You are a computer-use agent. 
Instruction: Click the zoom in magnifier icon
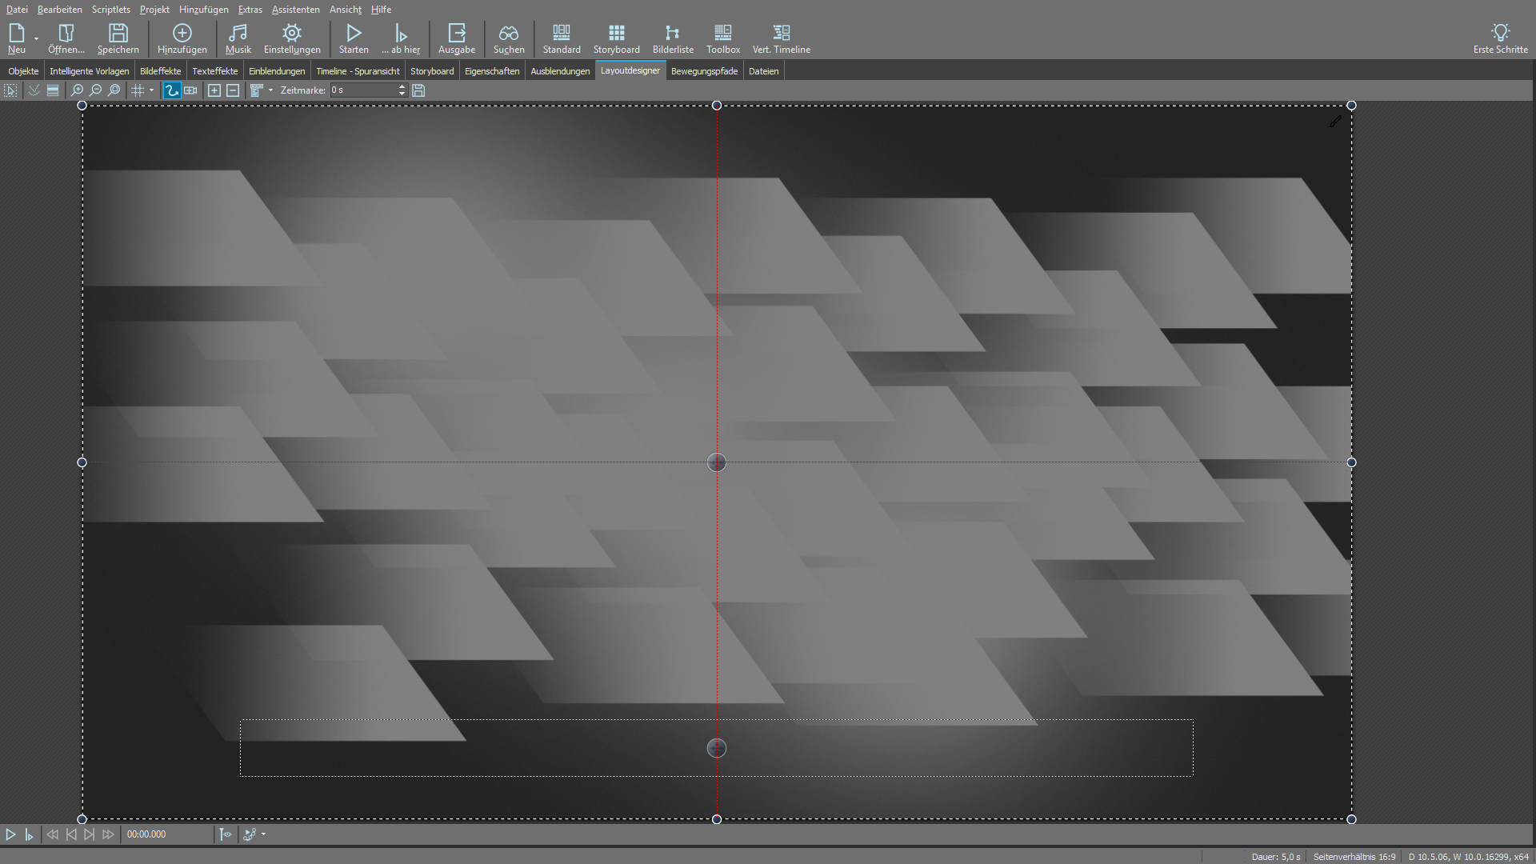78,90
